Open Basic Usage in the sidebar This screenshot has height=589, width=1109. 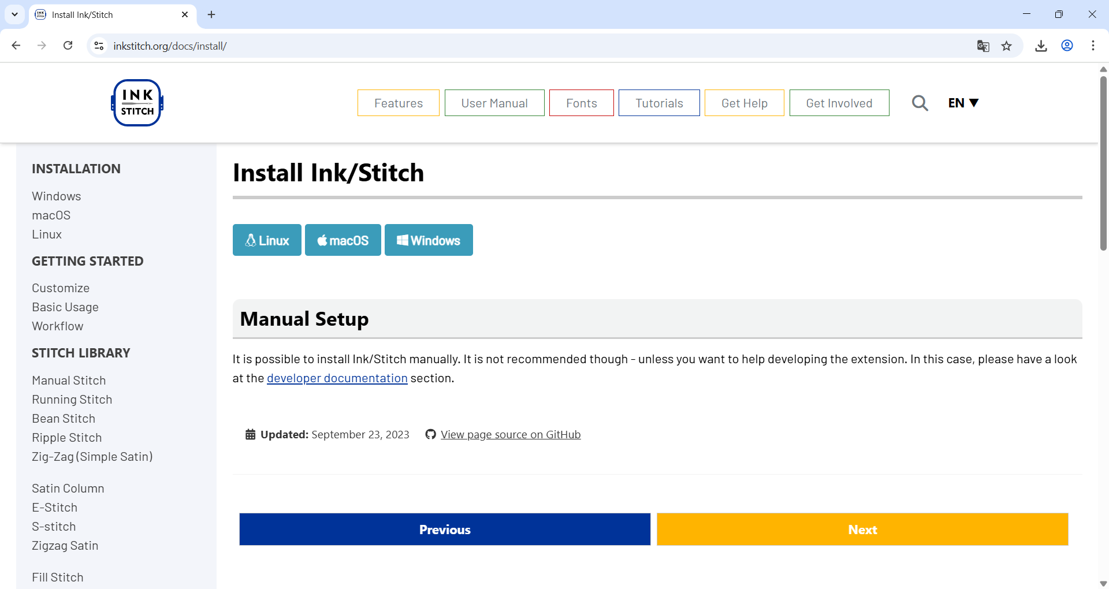65,307
